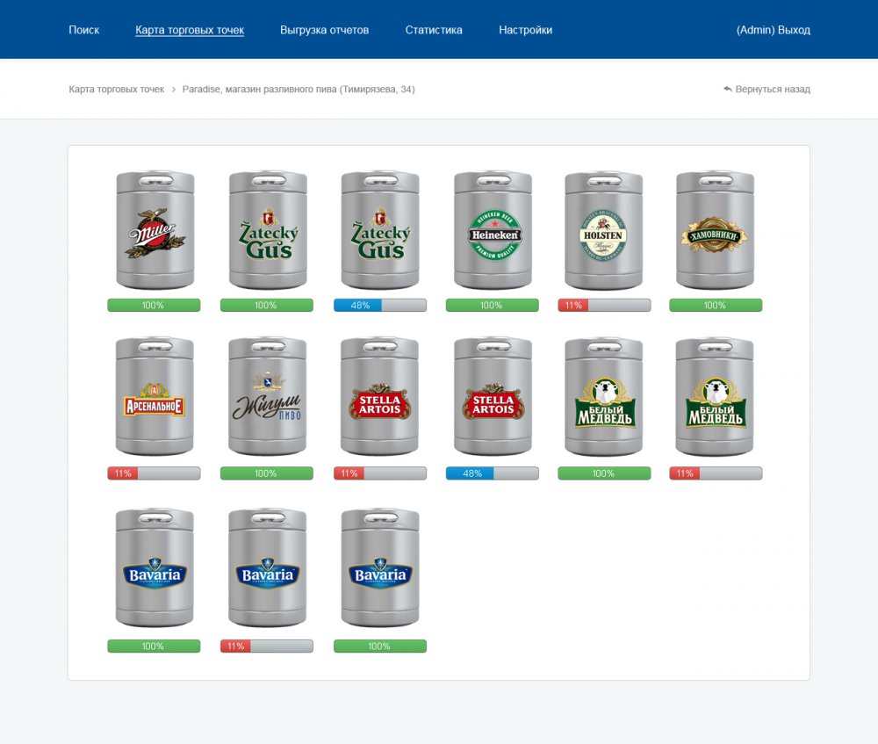Click the Арсенальное 11% level bar
This screenshot has height=744, width=878.
(154, 473)
